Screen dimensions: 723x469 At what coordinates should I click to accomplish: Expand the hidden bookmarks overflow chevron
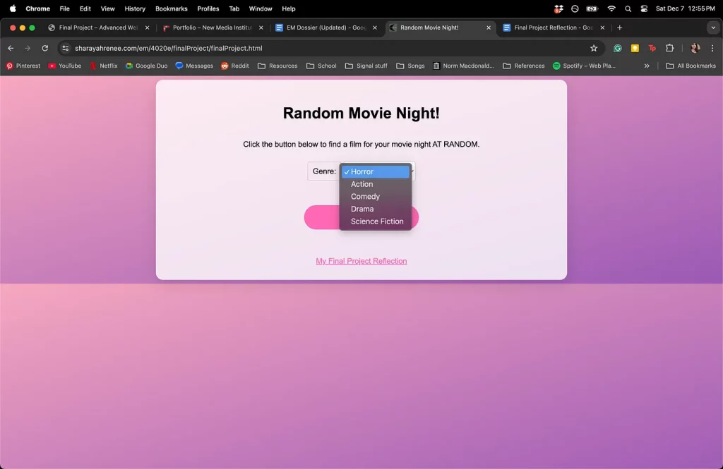(647, 66)
